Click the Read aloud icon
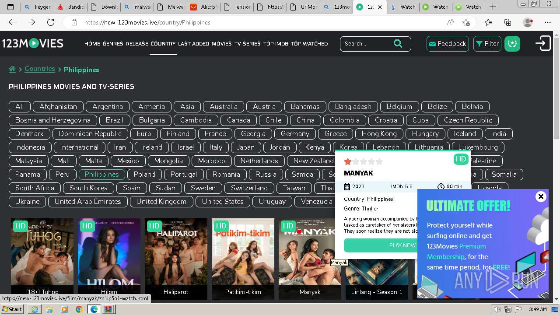This screenshot has height=315, width=560. 450,22
